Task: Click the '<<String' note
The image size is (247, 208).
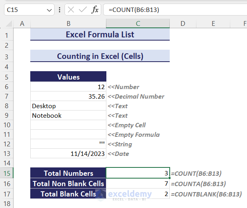Action: click(120, 144)
